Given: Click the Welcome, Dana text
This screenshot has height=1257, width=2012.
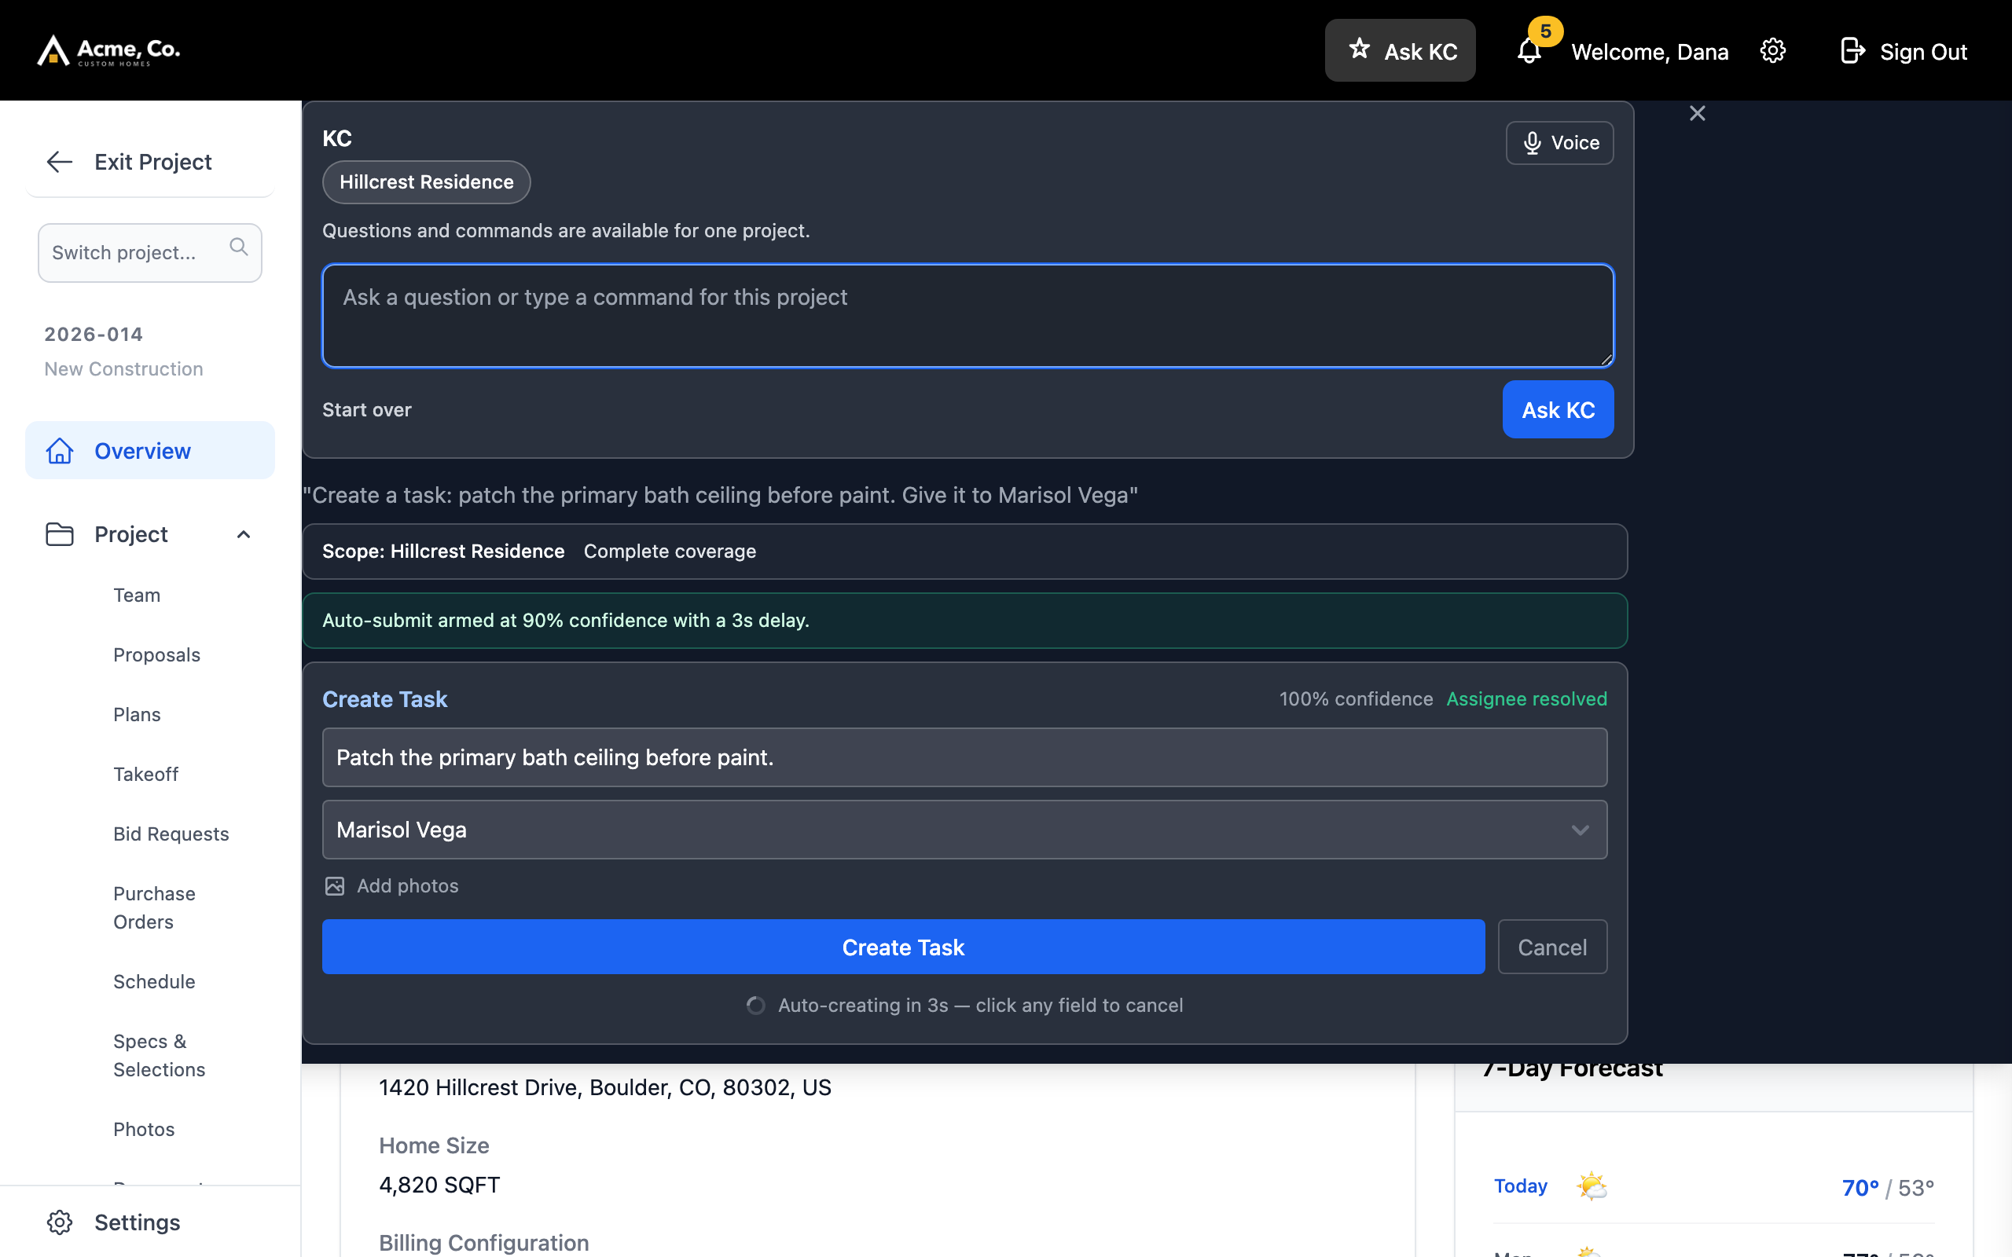Looking at the screenshot, I should click(1650, 52).
